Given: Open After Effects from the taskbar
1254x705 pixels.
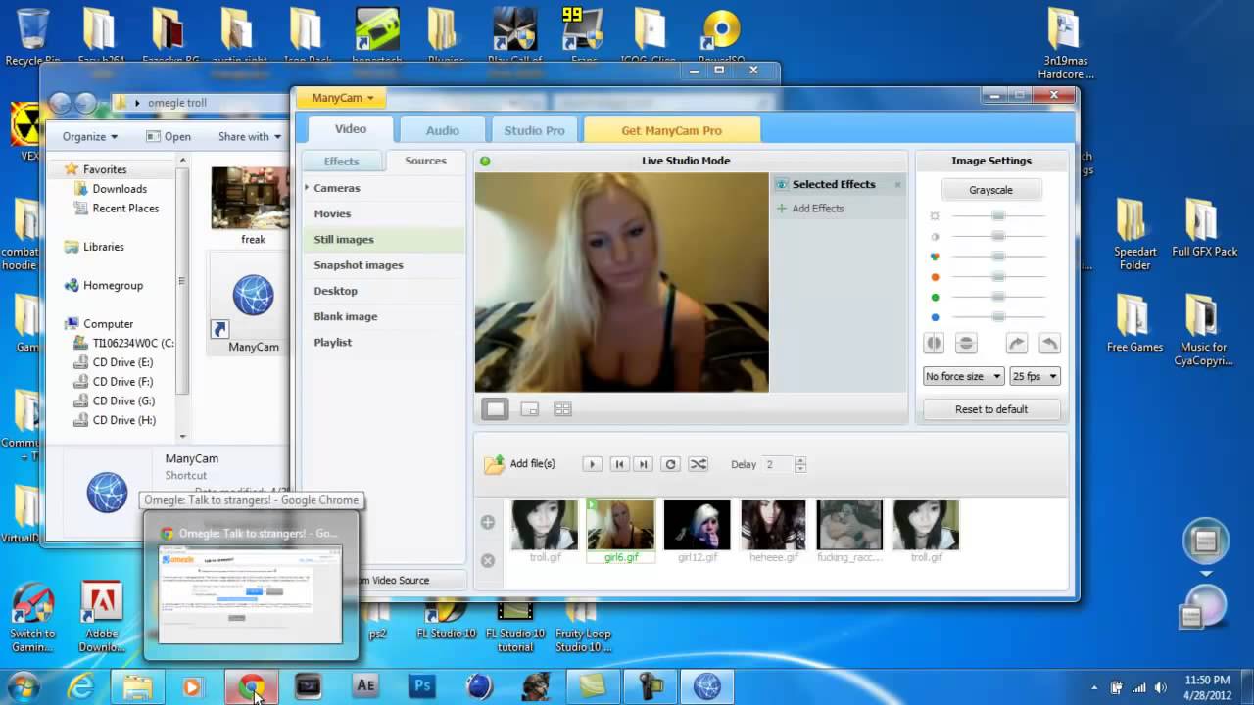Looking at the screenshot, I should click(365, 687).
